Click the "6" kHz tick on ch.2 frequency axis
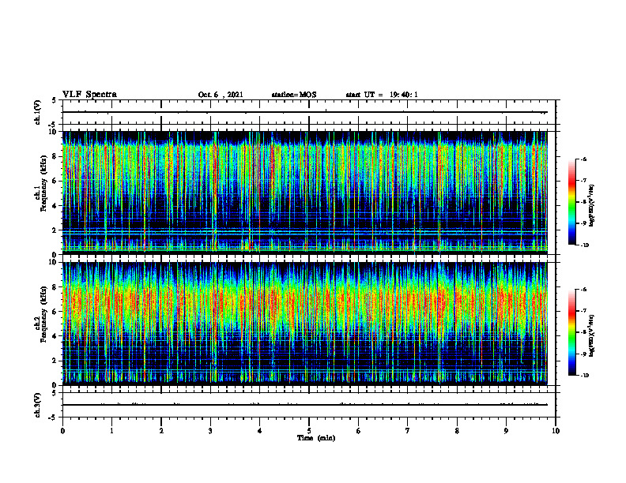The height and width of the screenshot is (483, 626). [55, 312]
